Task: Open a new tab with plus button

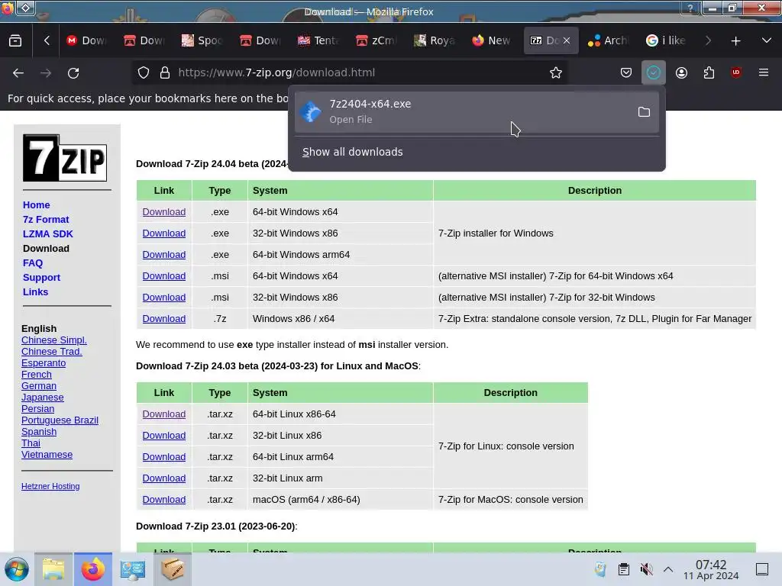Action: 735,41
